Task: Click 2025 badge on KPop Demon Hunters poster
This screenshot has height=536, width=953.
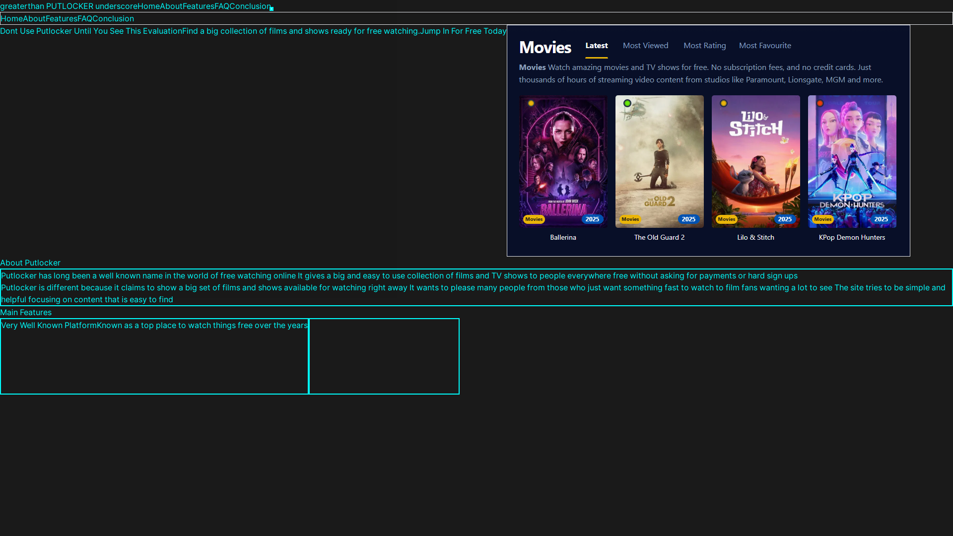Action: [881, 219]
